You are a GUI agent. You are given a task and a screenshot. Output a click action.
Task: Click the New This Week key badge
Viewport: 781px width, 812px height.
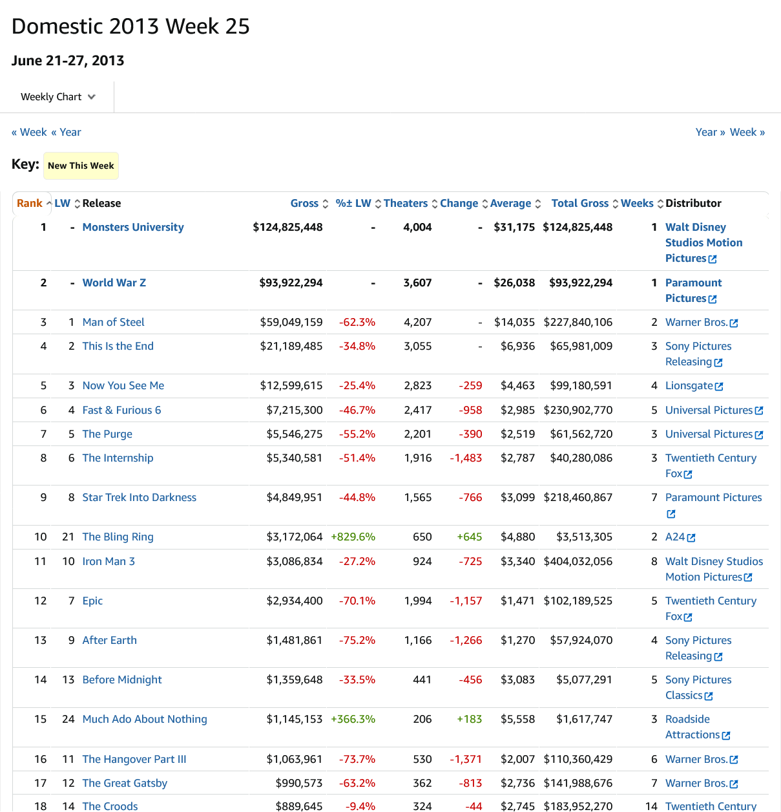point(81,166)
